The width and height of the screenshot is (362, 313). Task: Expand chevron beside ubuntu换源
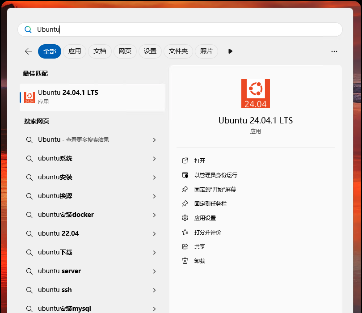tap(155, 196)
